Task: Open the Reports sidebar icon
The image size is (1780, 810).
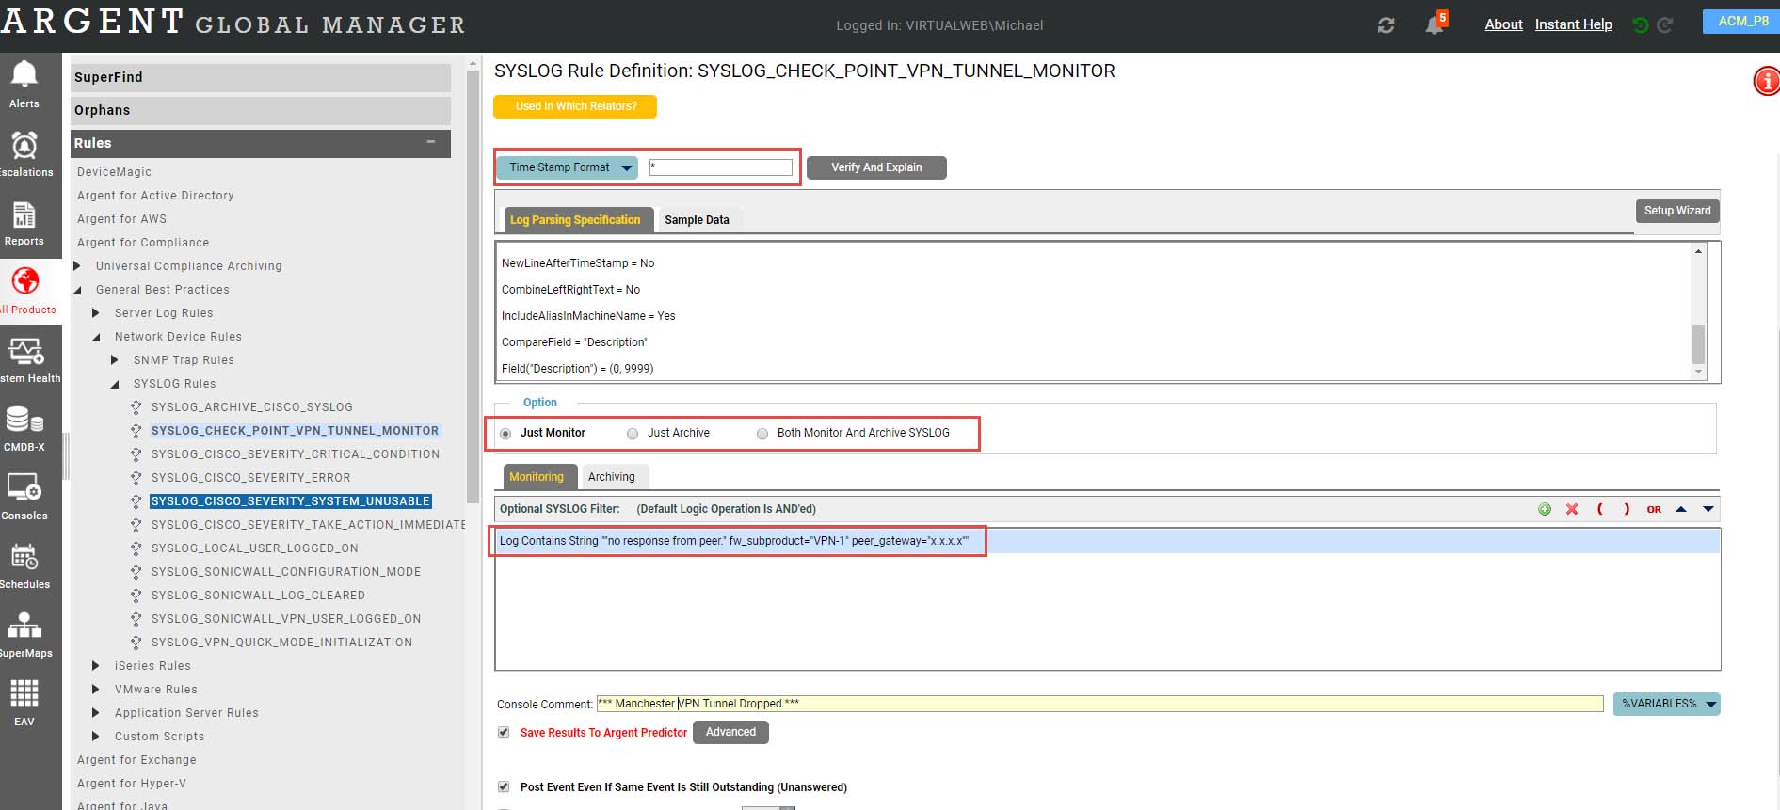Action: pyautogui.click(x=24, y=216)
